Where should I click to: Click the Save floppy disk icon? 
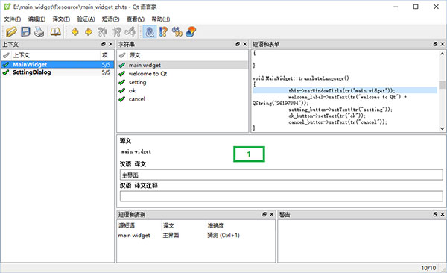25,31
